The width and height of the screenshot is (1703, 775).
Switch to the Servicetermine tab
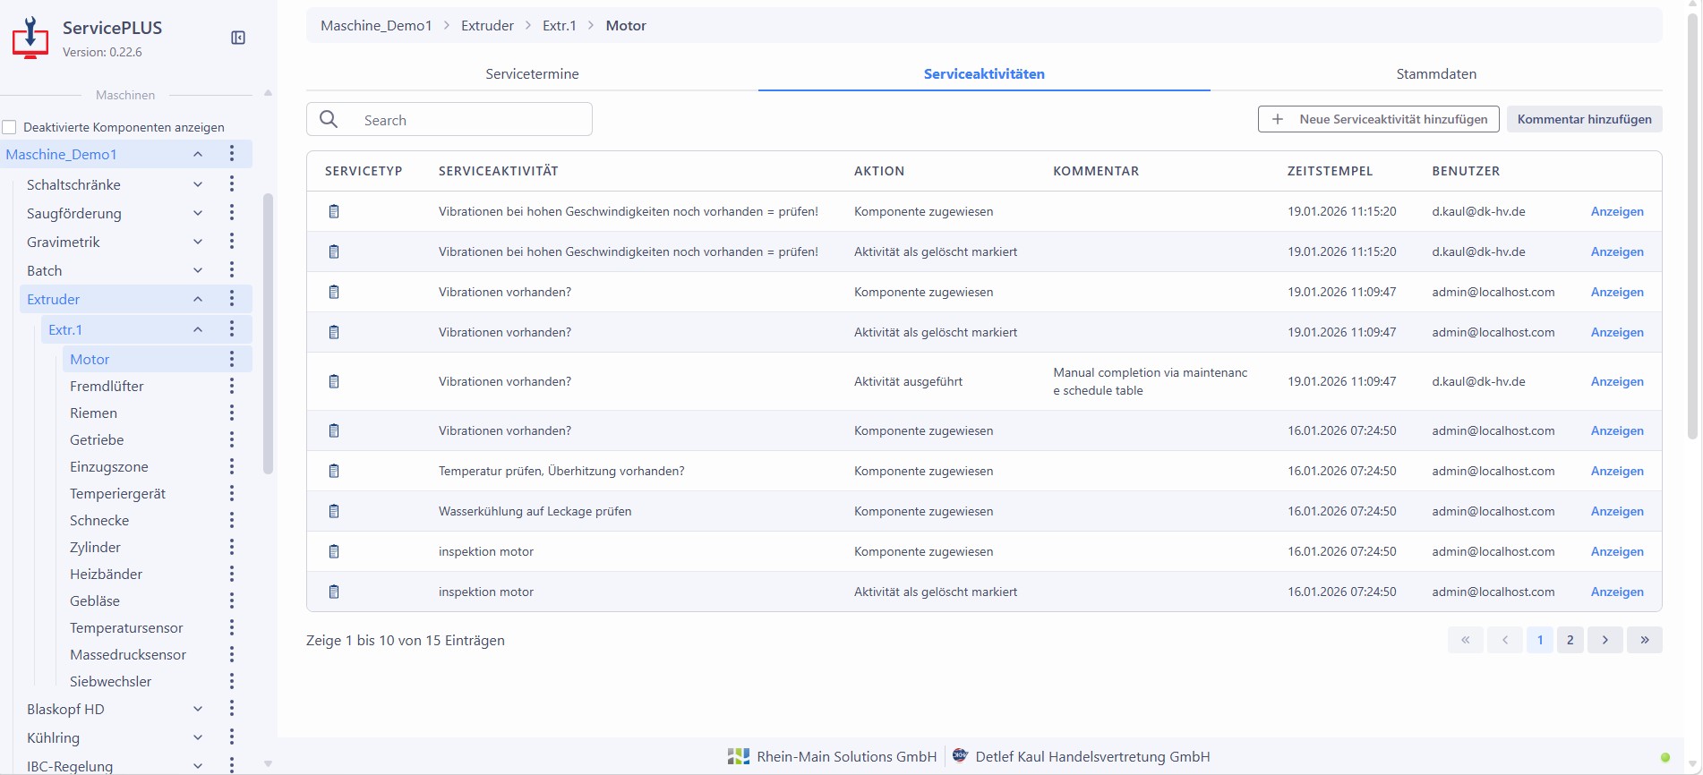pyautogui.click(x=532, y=74)
